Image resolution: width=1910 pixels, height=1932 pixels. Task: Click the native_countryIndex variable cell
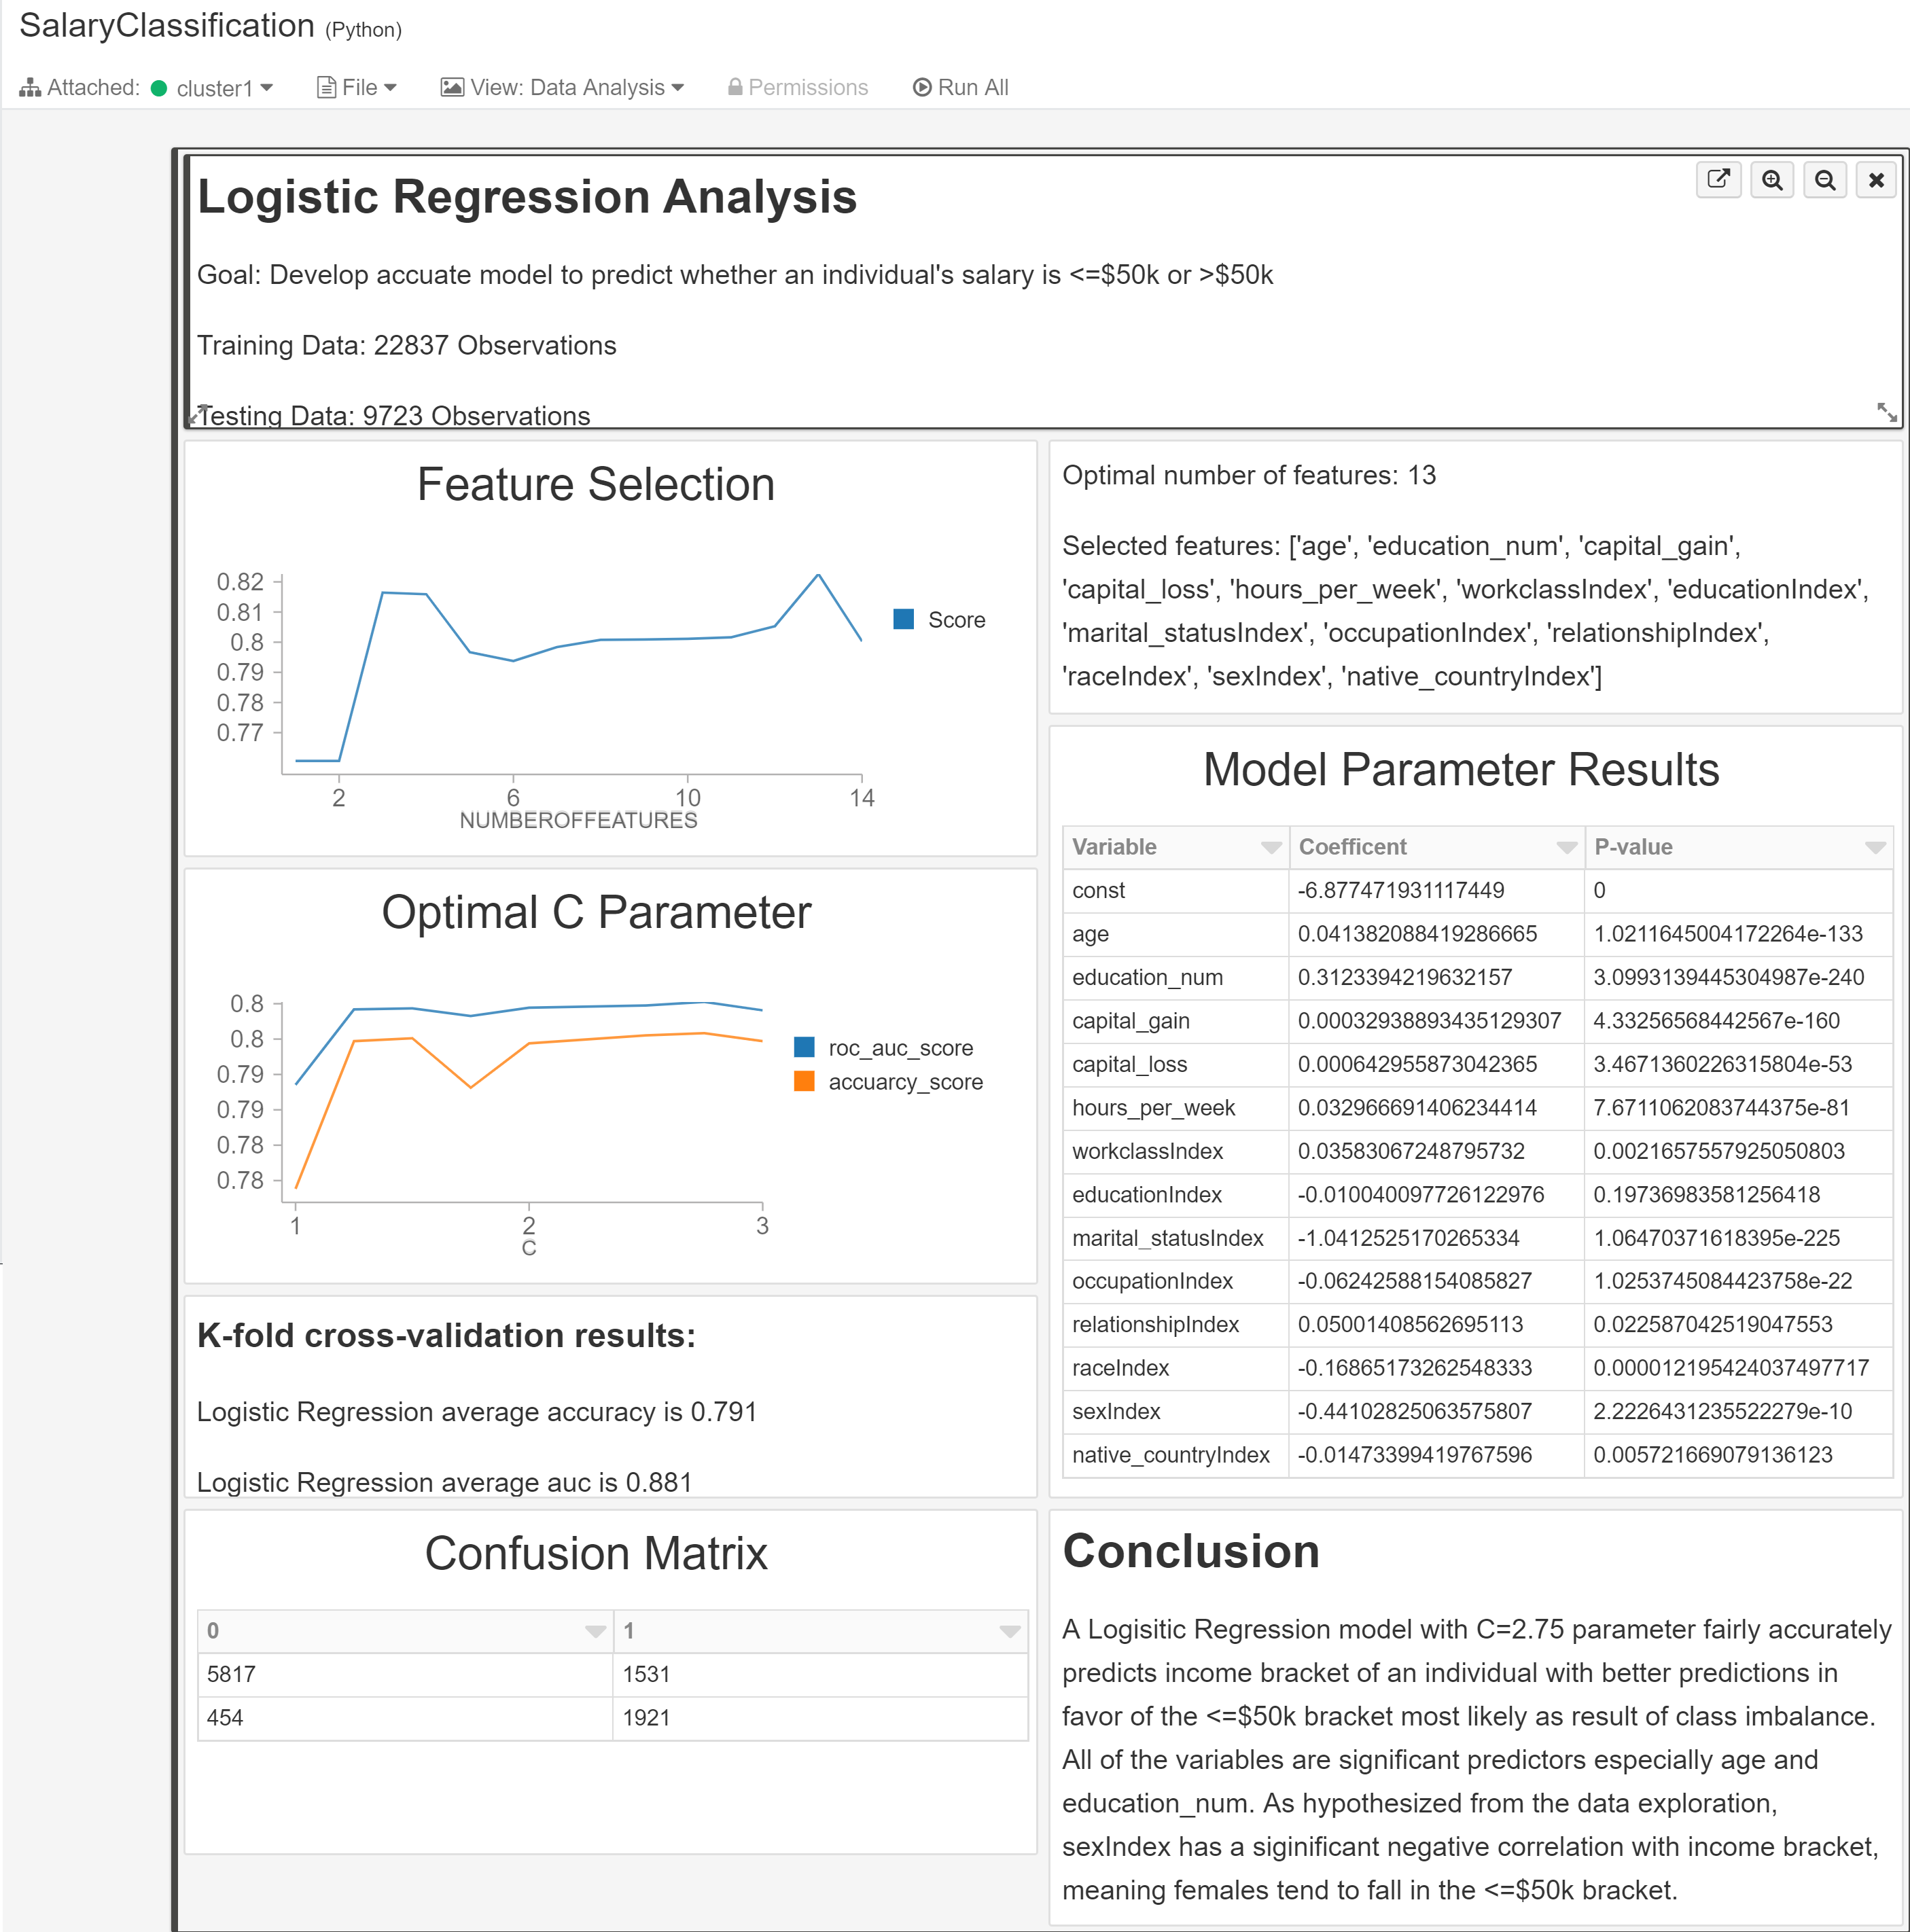click(1176, 1455)
